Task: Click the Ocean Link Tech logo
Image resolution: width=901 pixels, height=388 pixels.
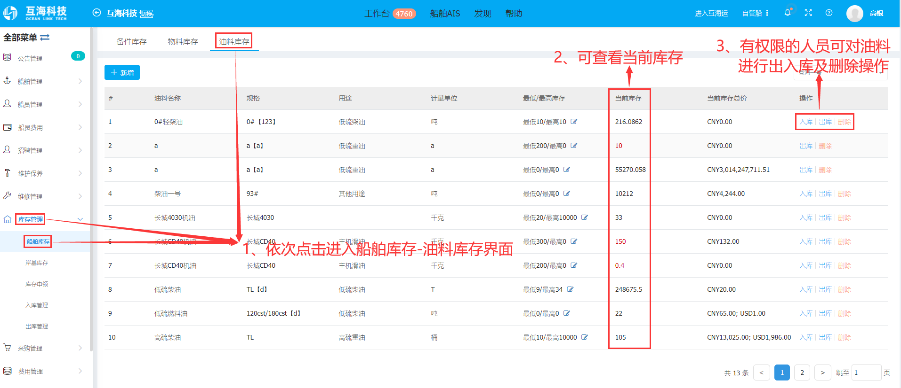Action: pos(35,13)
